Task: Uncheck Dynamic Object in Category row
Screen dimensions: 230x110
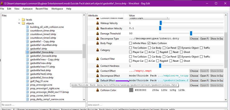Action: pyautogui.click(x=179, y=48)
